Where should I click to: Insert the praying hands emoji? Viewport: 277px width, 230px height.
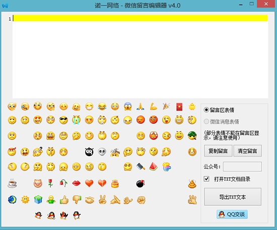(141, 107)
